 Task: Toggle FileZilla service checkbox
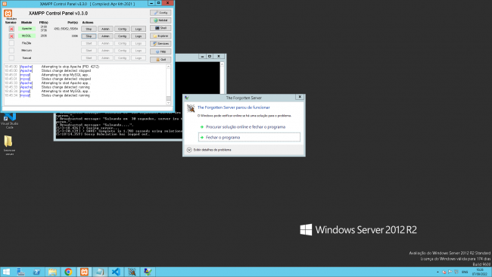pyautogui.click(x=11, y=43)
